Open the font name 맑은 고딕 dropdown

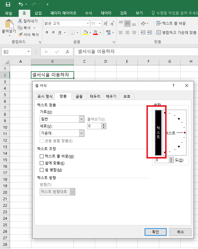(88, 24)
